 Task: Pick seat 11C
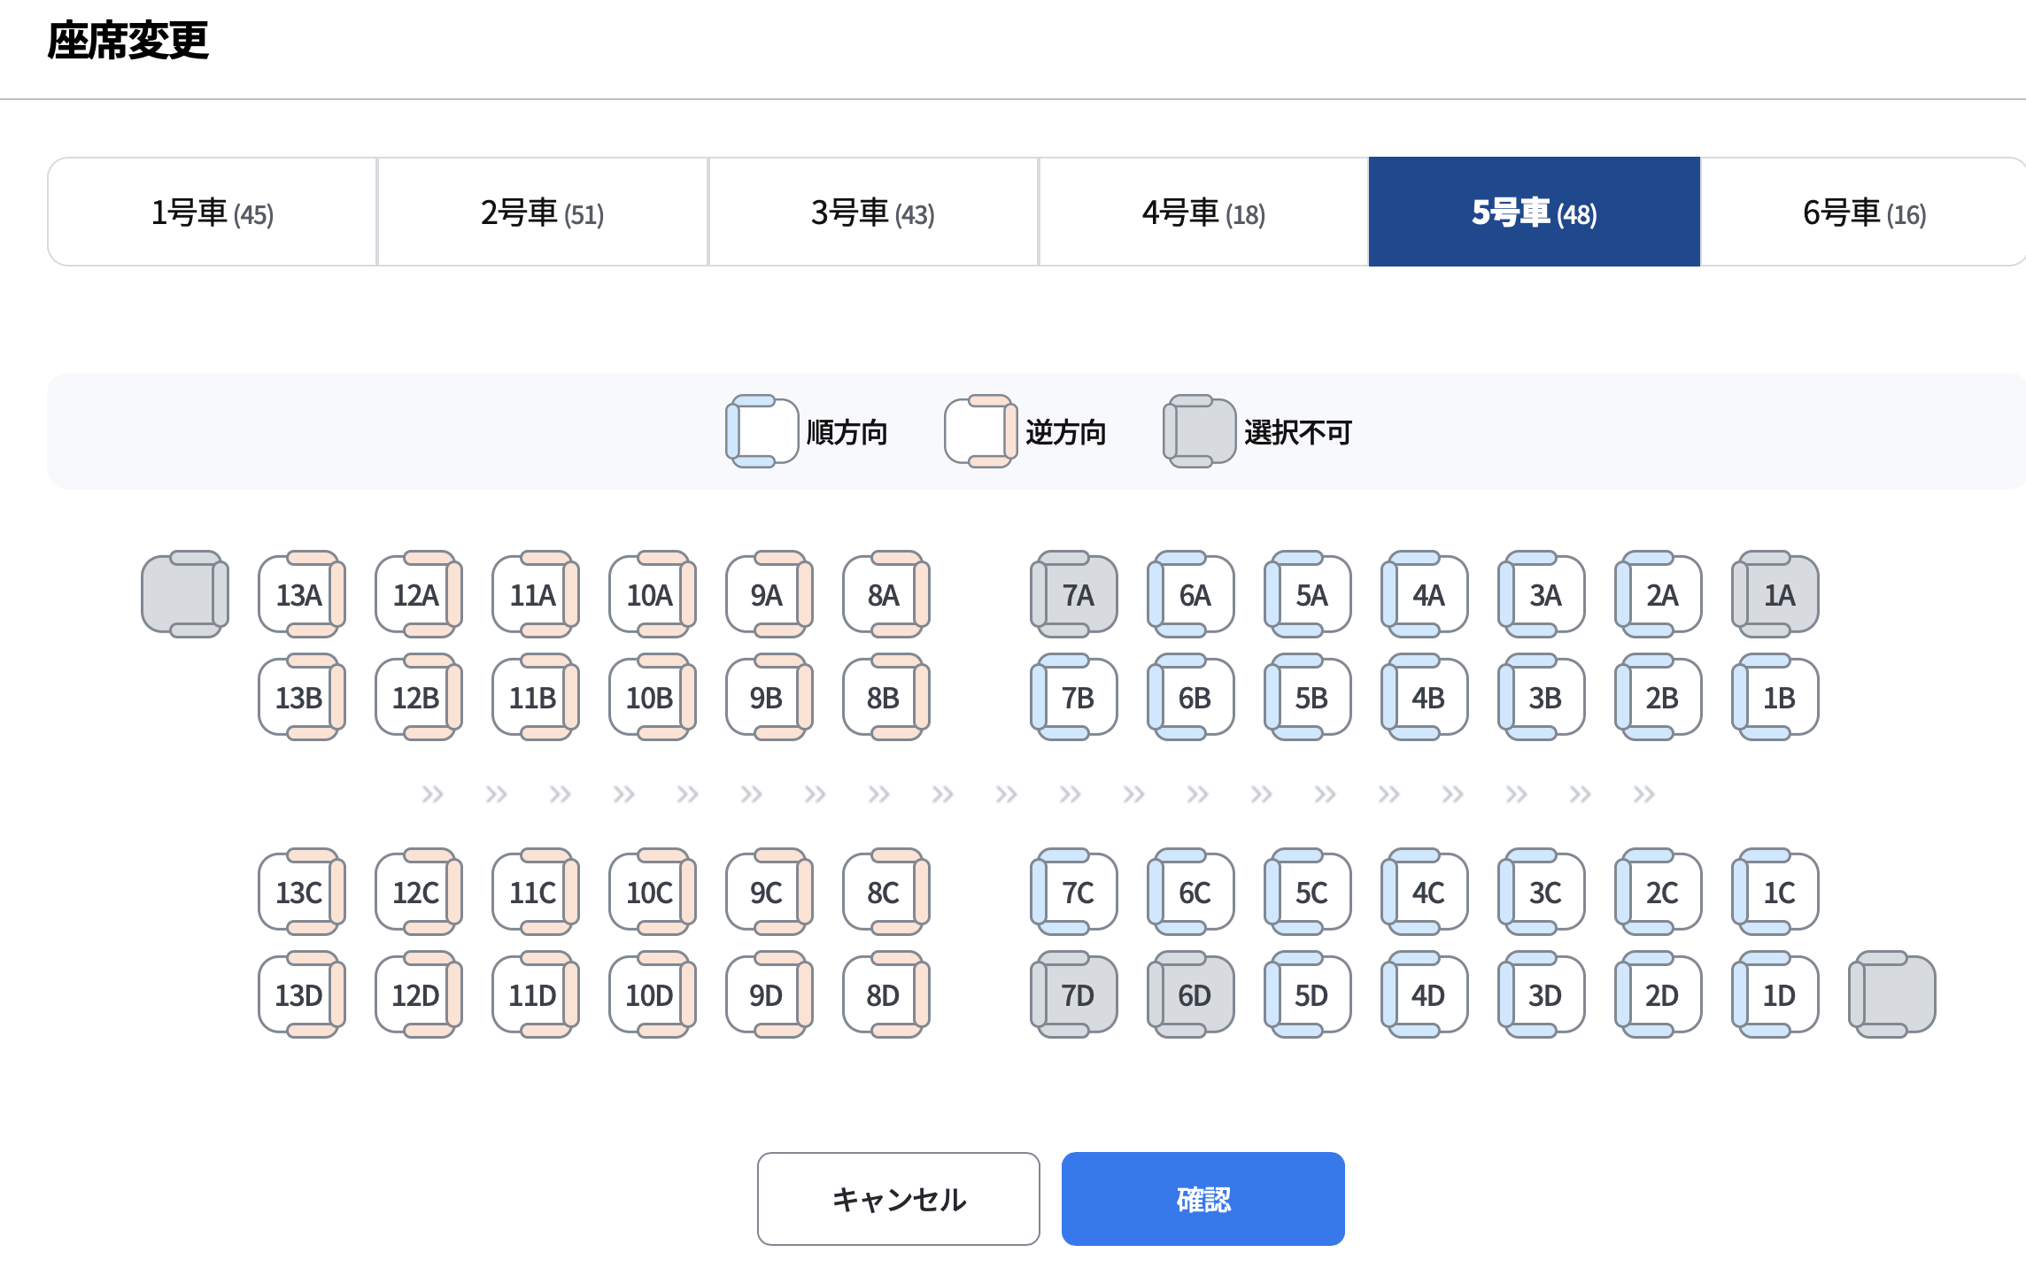tap(535, 893)
